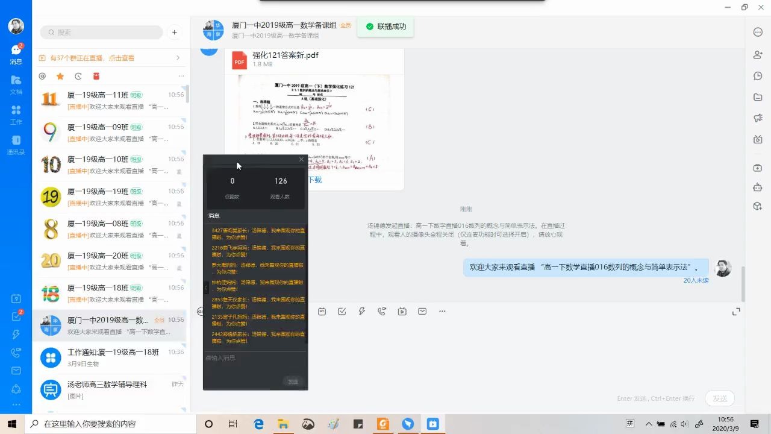Open the phone calls icon in sidebar
Viewport: 771px width, 434px height.
16,353
